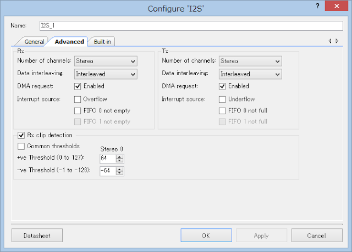The height and width of the screenshot is (252, 352).
Task: Open Rx Number of channels dropdown
Action: pyautogui.click(x=106, y=61)
